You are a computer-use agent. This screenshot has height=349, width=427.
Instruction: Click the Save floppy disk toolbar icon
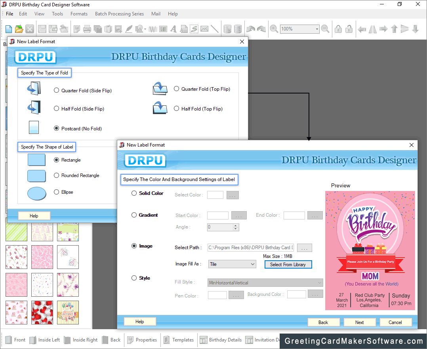(x=42, y=29)
